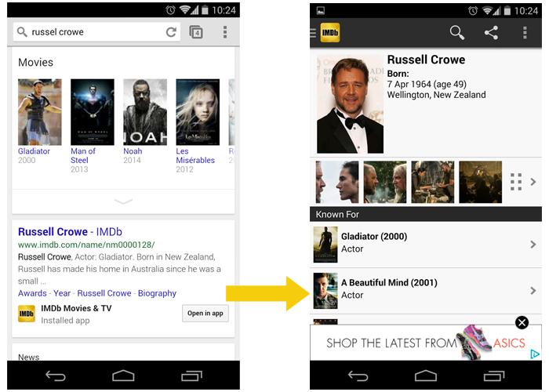Click the 'Awards' sitelink
This screenshot has height=392, width=549.
32,293
